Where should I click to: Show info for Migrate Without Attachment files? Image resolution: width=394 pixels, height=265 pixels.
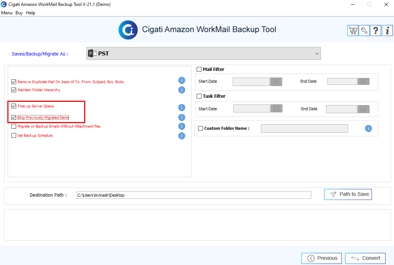point(182,126)
